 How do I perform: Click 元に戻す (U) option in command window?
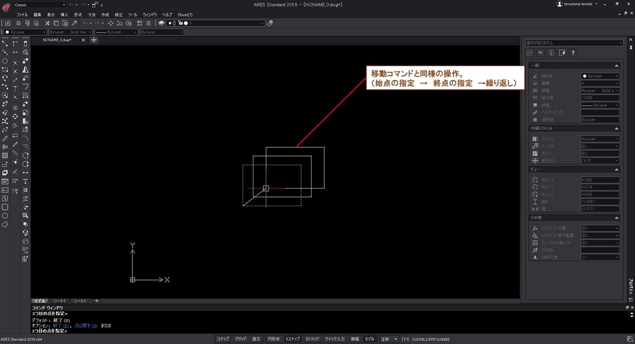pyautogui.click(x=86, y=325)
